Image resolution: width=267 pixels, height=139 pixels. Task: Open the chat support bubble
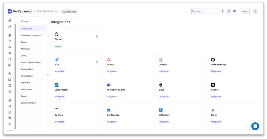click(255, 126)
